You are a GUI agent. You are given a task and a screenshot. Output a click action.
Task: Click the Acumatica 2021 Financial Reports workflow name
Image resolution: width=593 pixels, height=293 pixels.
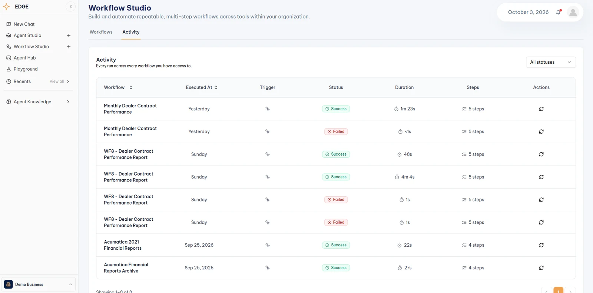(x=123, y=245)
